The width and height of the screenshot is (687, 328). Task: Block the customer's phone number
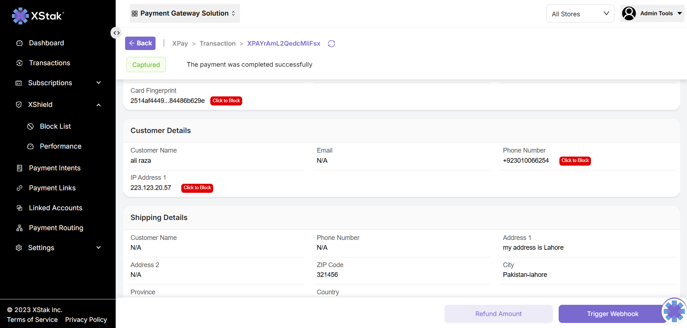575,161
